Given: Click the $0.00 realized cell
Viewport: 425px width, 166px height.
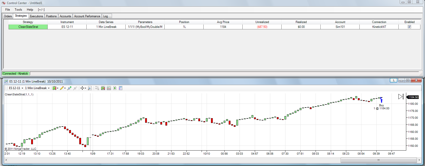Looking at the screenshot, I should (x=301, y=27).
